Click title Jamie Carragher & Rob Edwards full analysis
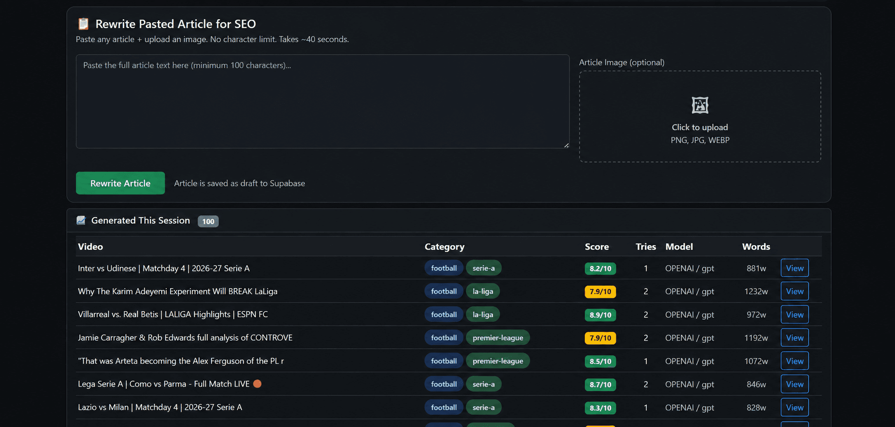The height and width of the screenshot is (427, 895). [185, 338]
